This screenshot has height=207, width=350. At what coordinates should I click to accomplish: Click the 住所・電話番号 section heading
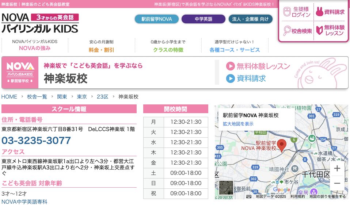click(x=22, y=120)
